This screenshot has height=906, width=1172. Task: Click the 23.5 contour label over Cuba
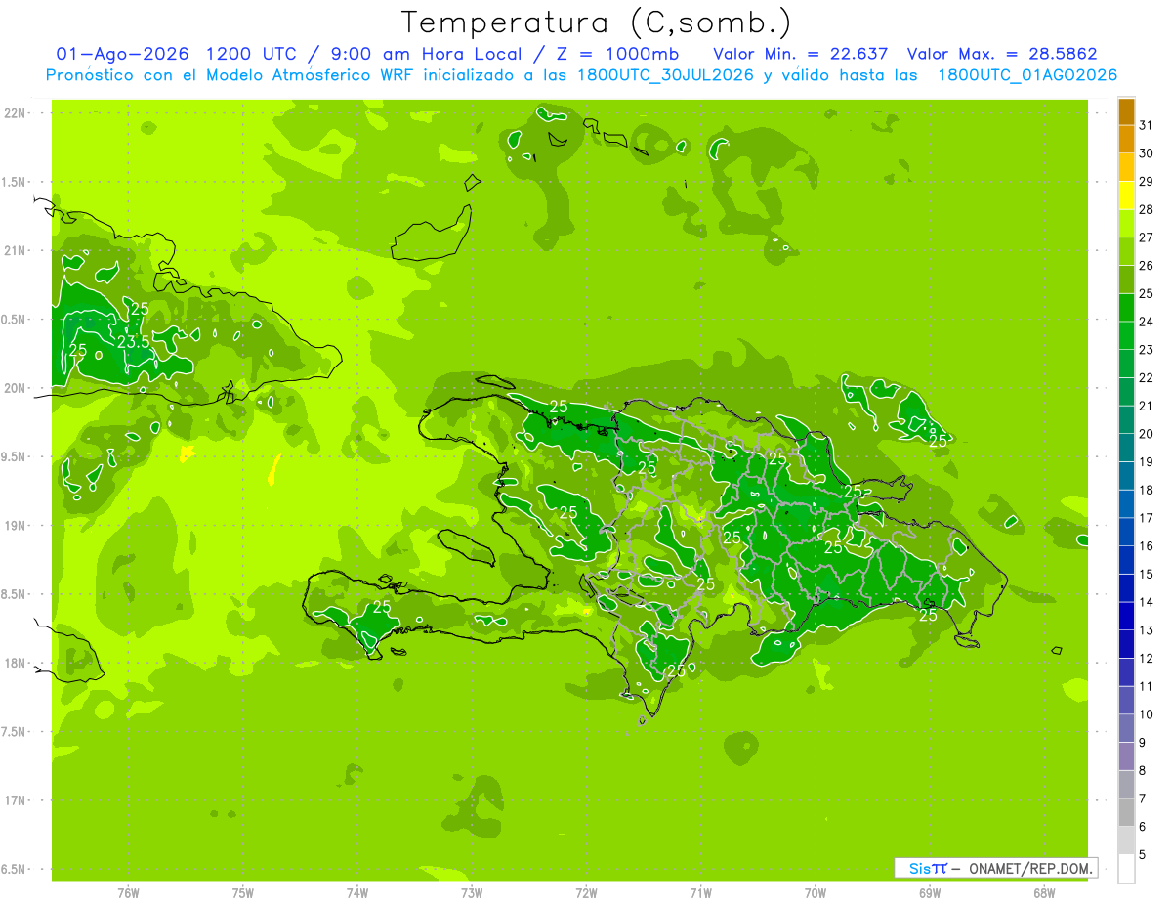pyautogui.click(x=134, y=342)
